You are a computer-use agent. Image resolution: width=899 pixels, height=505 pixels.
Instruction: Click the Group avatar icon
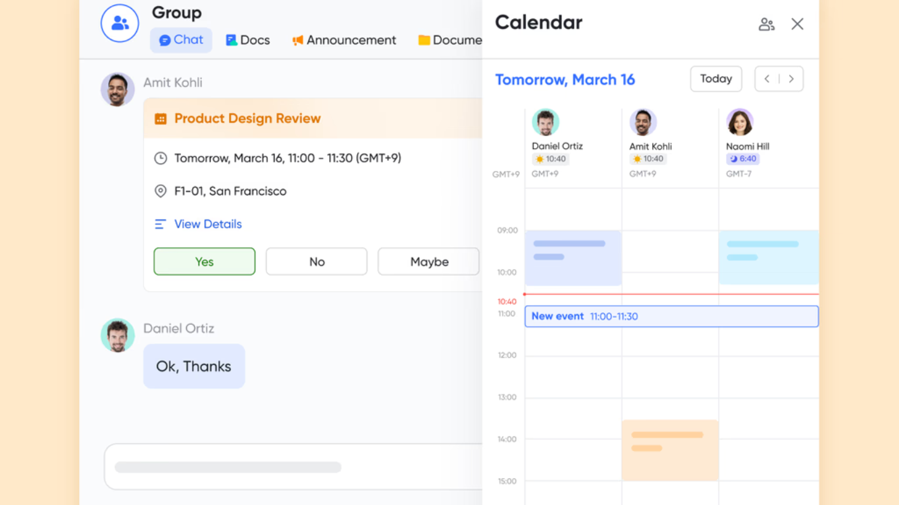[120, 24]
